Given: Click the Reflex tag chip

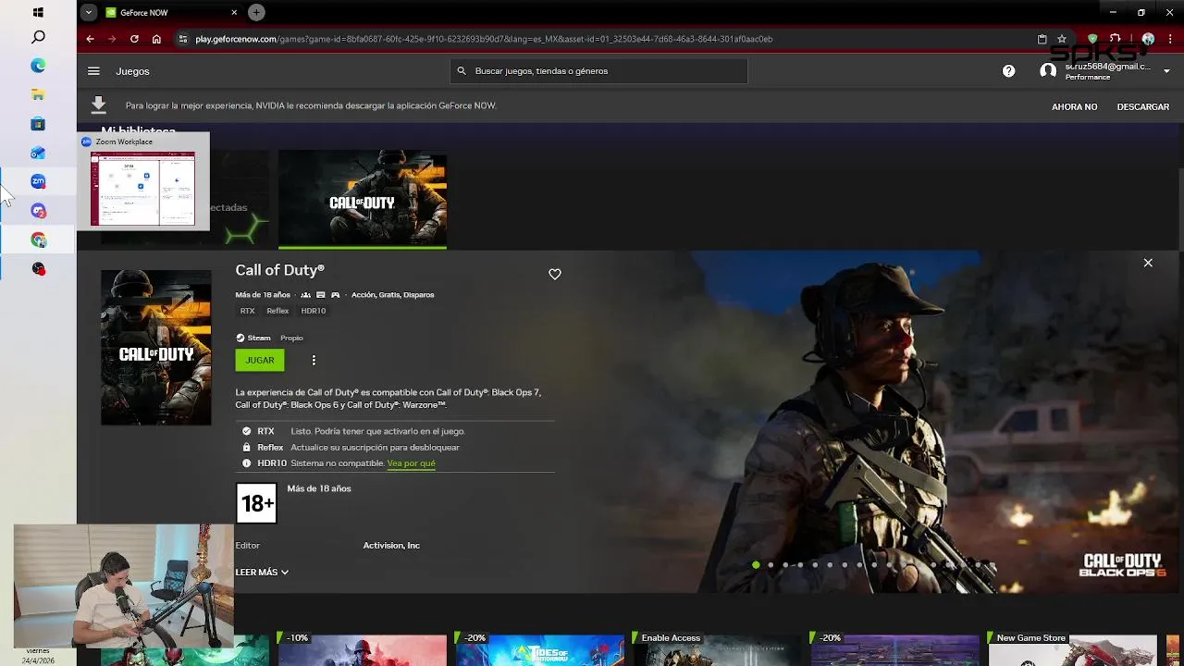Looking at the screenshot, I should [x=277, y=311].
